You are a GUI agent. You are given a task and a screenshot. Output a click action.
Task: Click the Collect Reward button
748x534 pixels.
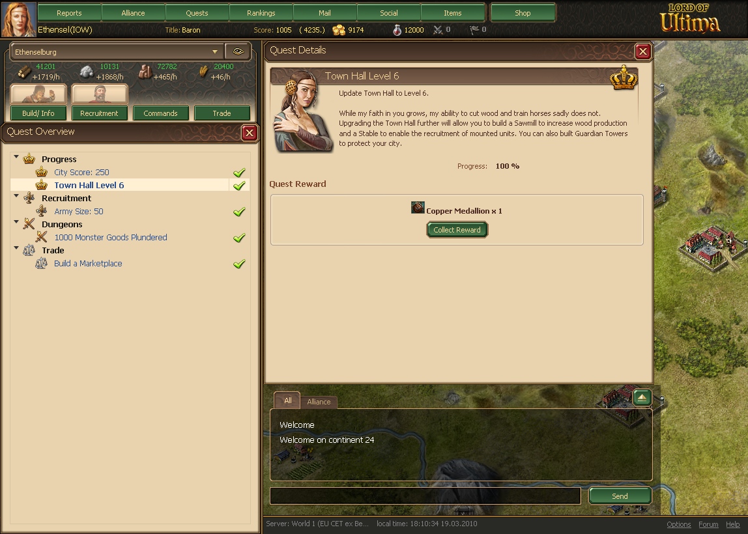[x=457, y=230]
